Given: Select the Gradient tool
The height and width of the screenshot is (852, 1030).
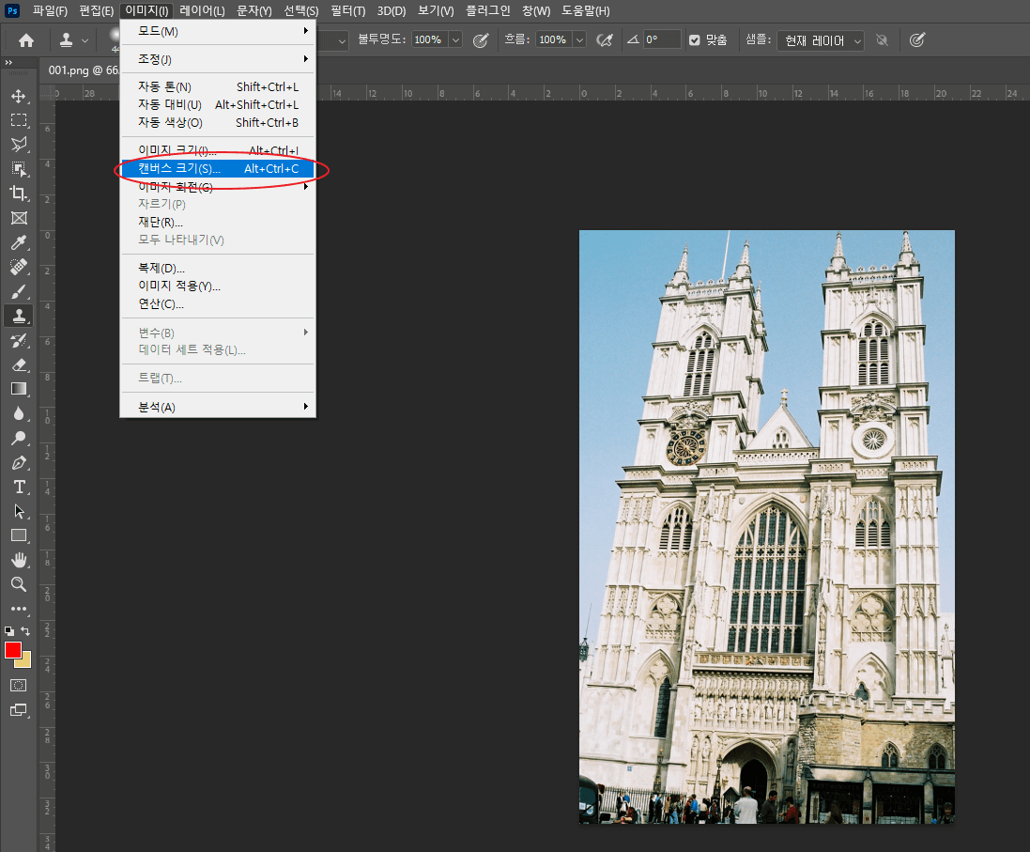Looking at the screenshot, I should click(19, 389).
